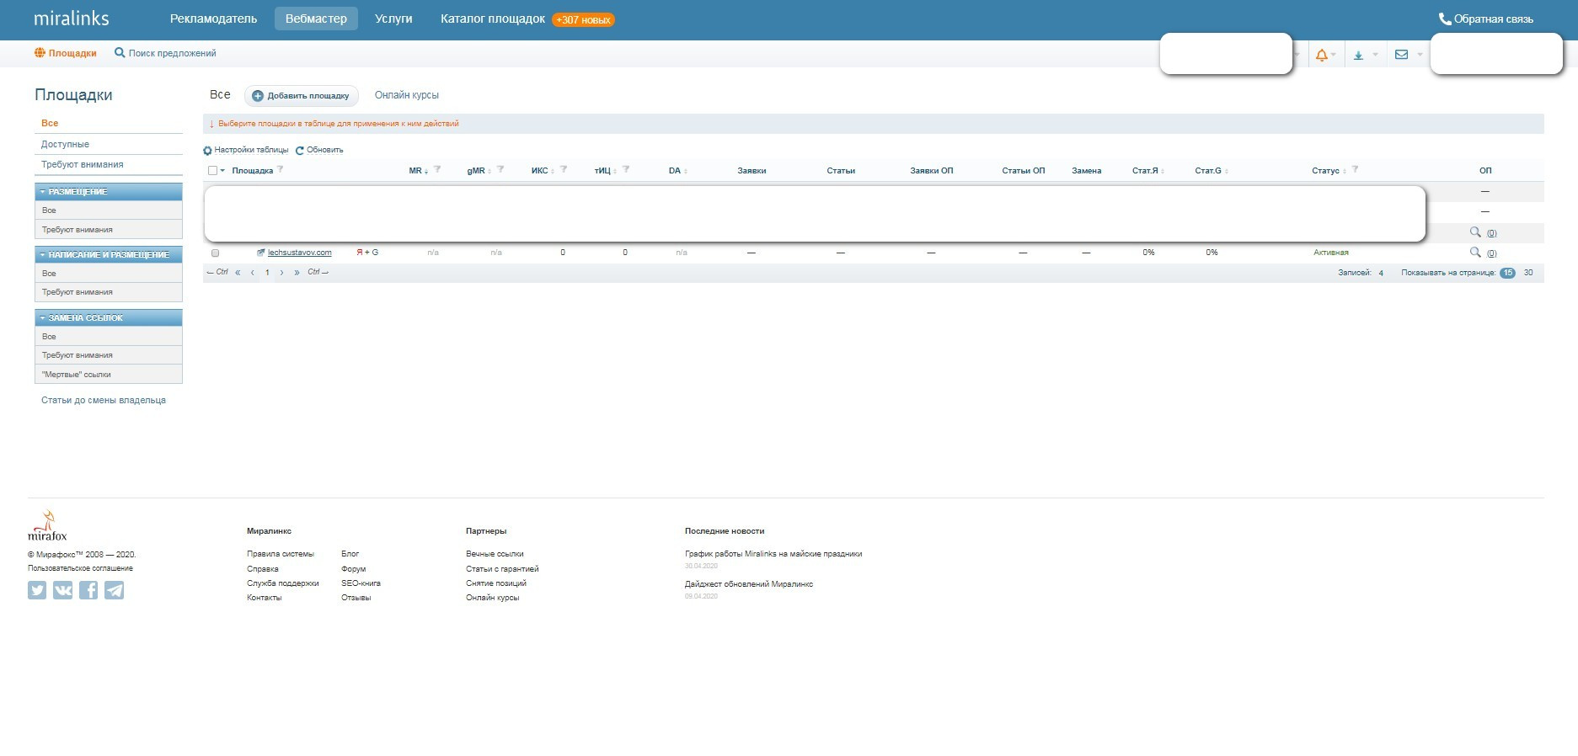Open the SEO-книга footer link
The width and height of the screenshot is (1578, 756).
click(361, 583)
